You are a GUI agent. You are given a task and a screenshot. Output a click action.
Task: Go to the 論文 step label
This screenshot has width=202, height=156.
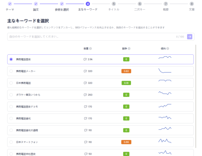[x=36, y=10]
